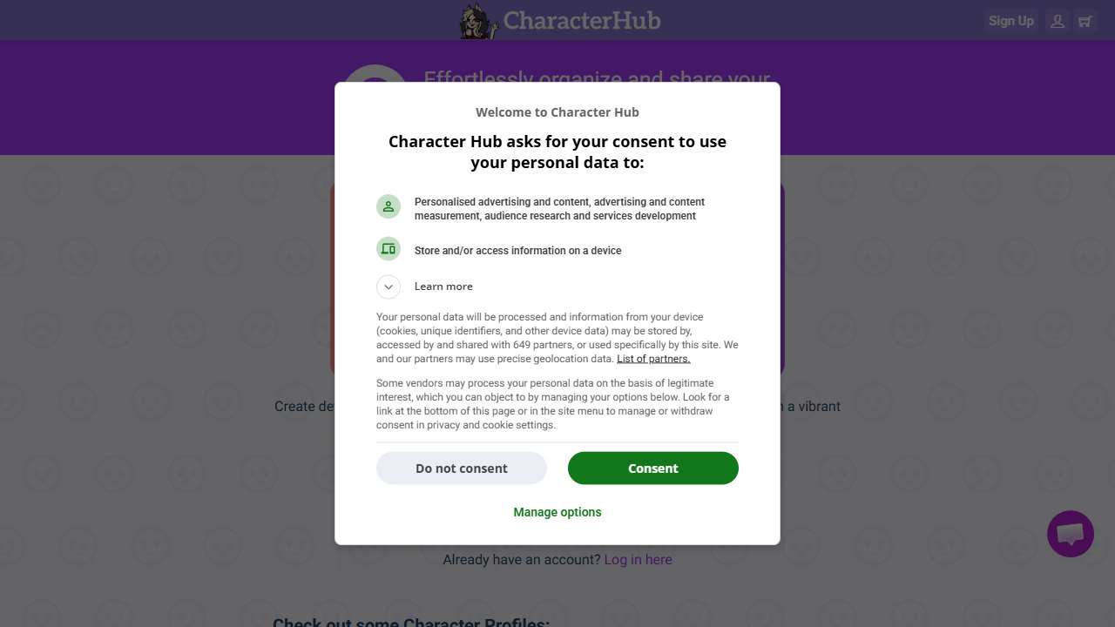Open the Manage options link
The image size is (1115, 627).
[557, 512]
